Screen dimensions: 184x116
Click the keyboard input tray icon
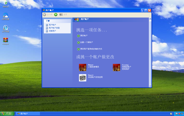tap(177, 114)
